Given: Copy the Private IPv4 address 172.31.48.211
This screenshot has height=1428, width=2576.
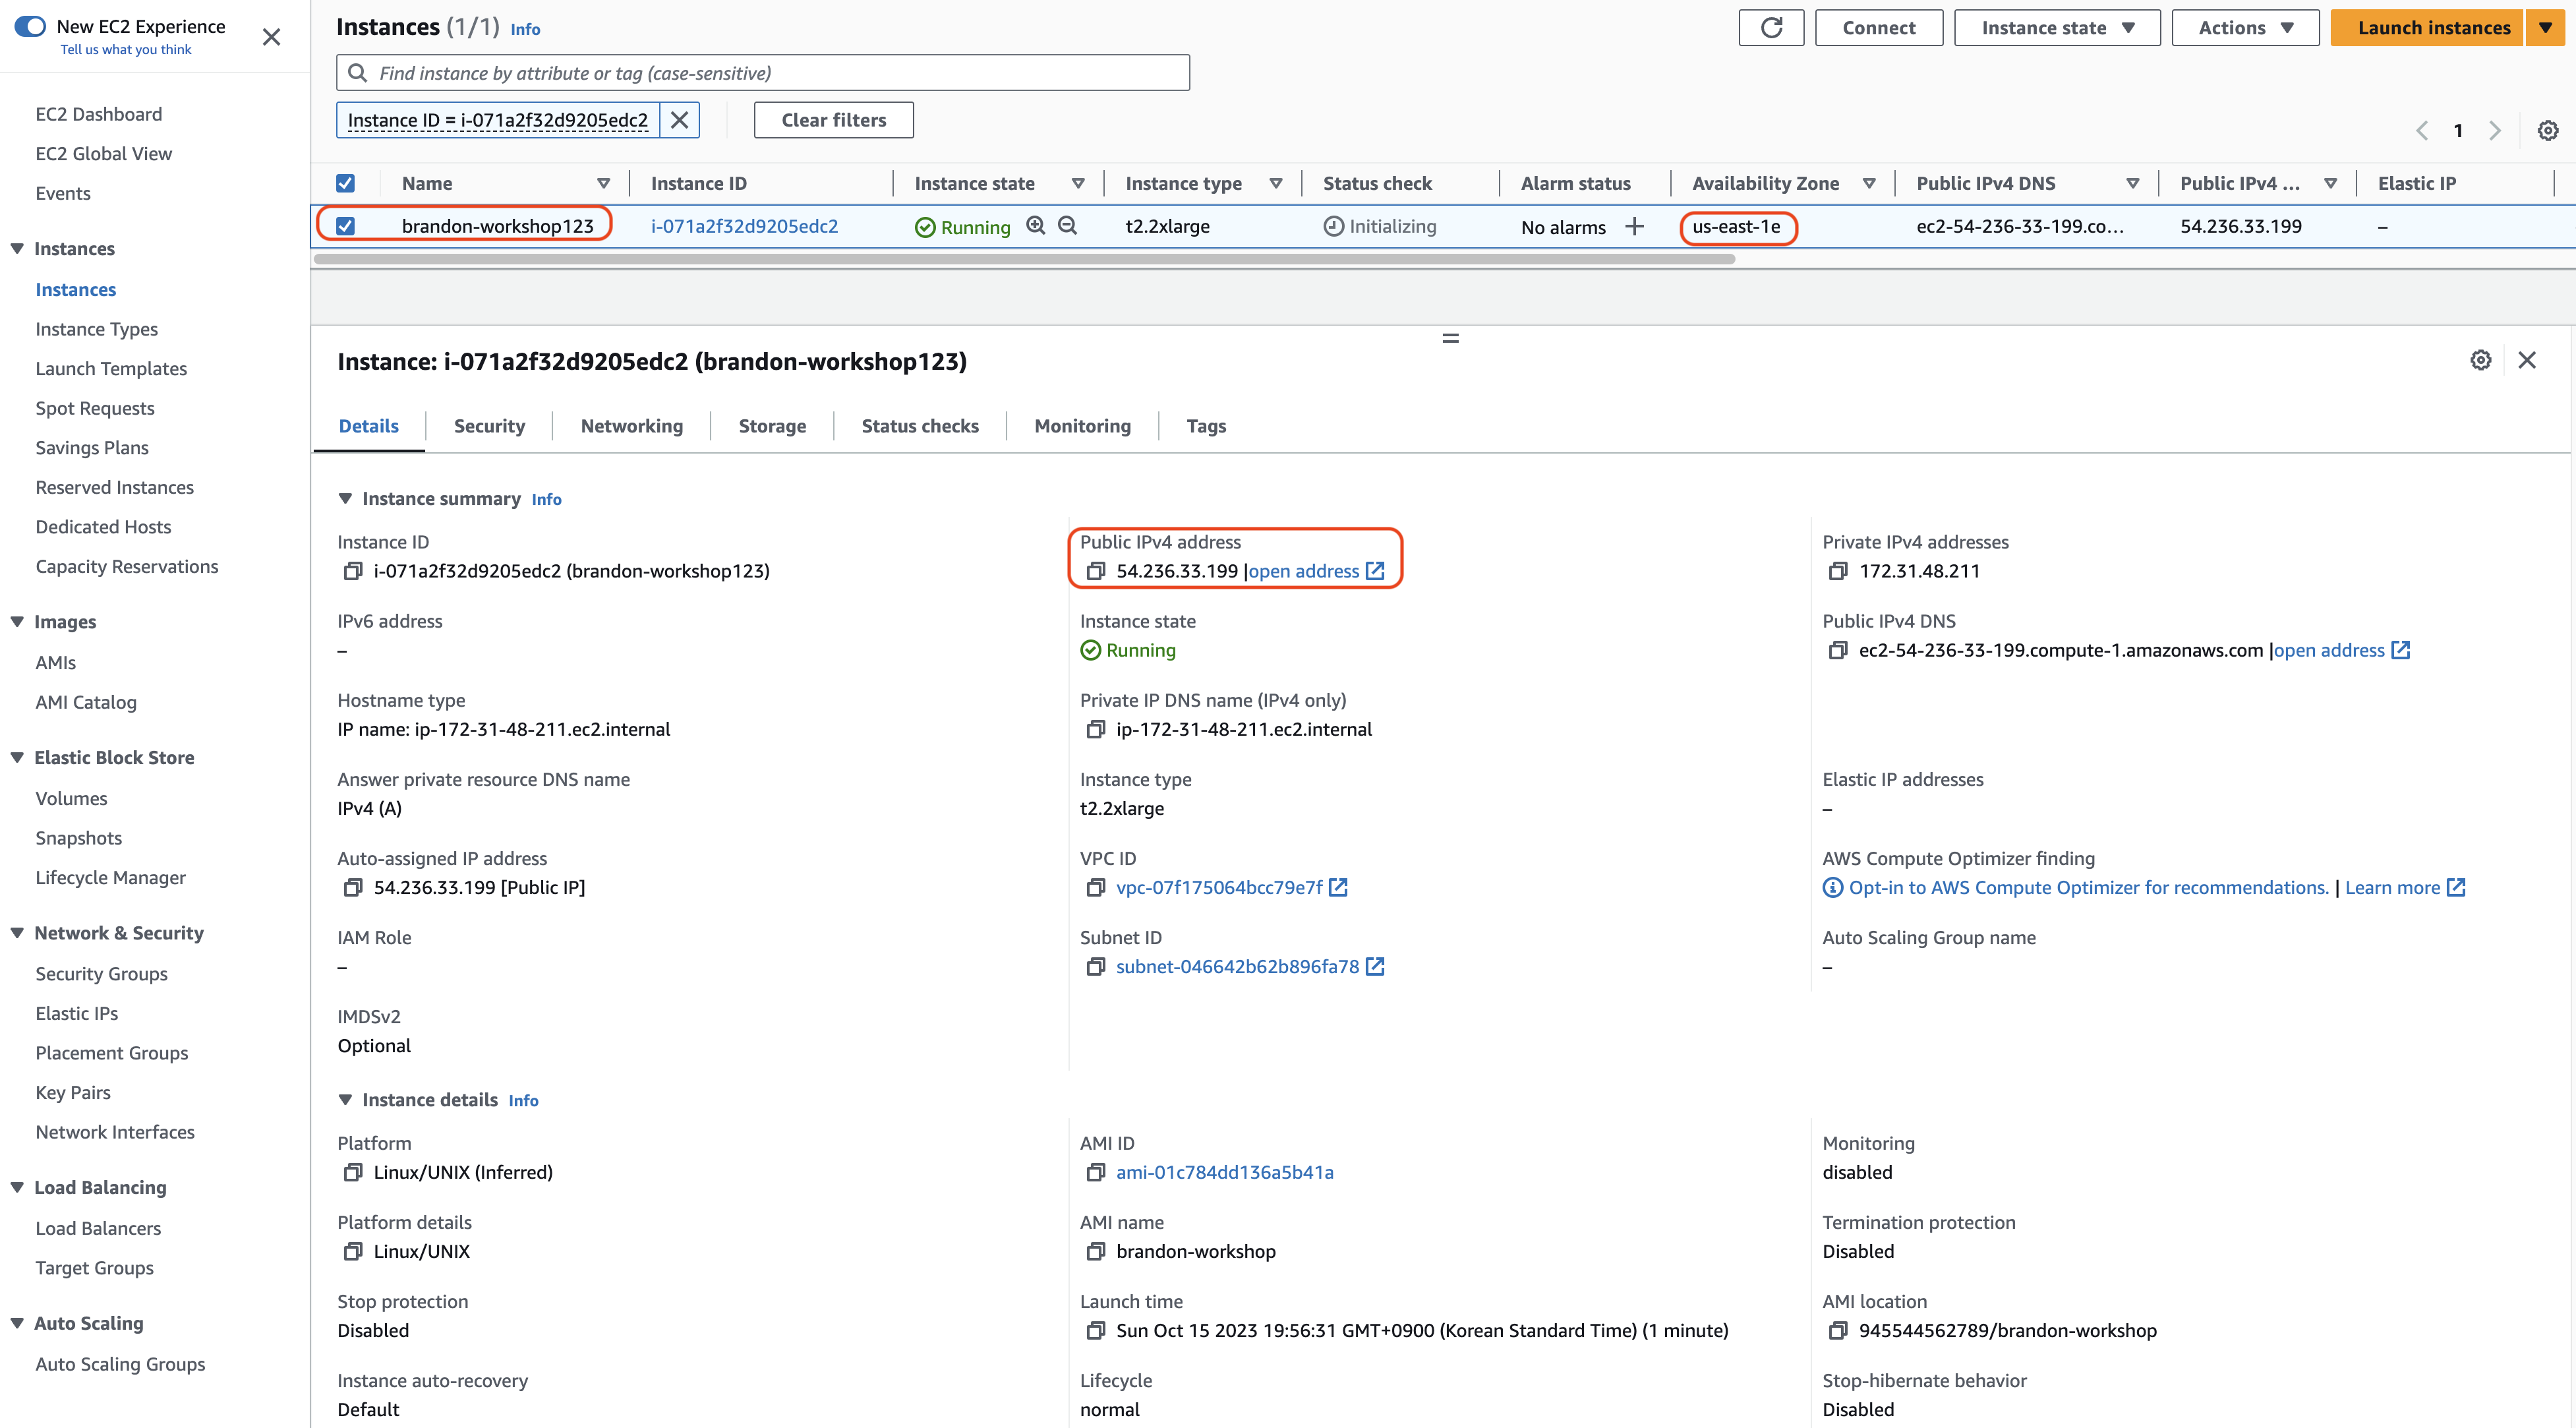Looking at the screenshot, I should pos(1838,571).
